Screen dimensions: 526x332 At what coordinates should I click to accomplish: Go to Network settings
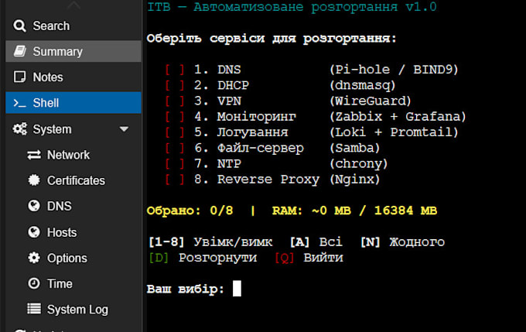[73, 155]
